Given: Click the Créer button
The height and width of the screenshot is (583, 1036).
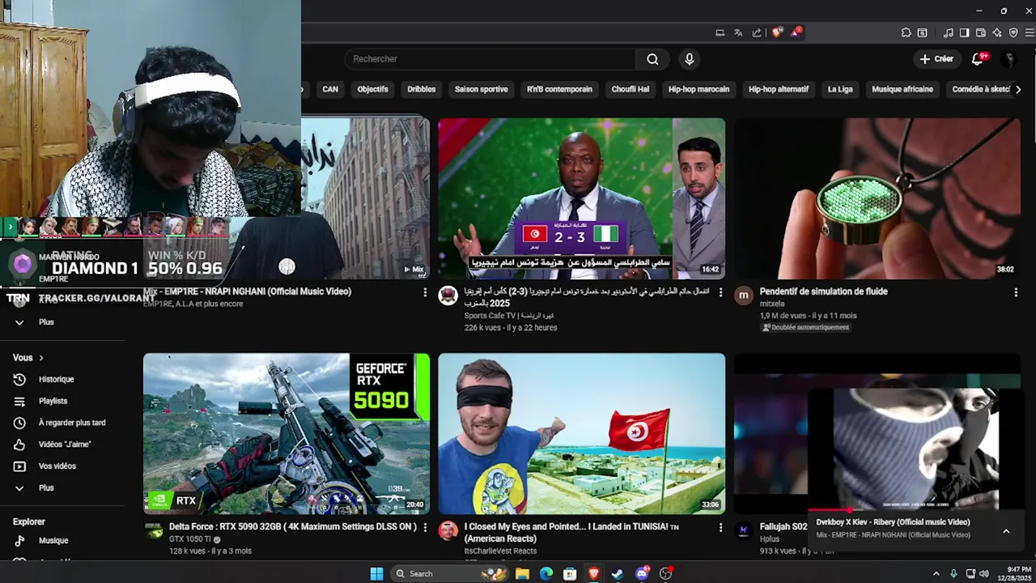Looking at the screenshot, I should [936, 59].
